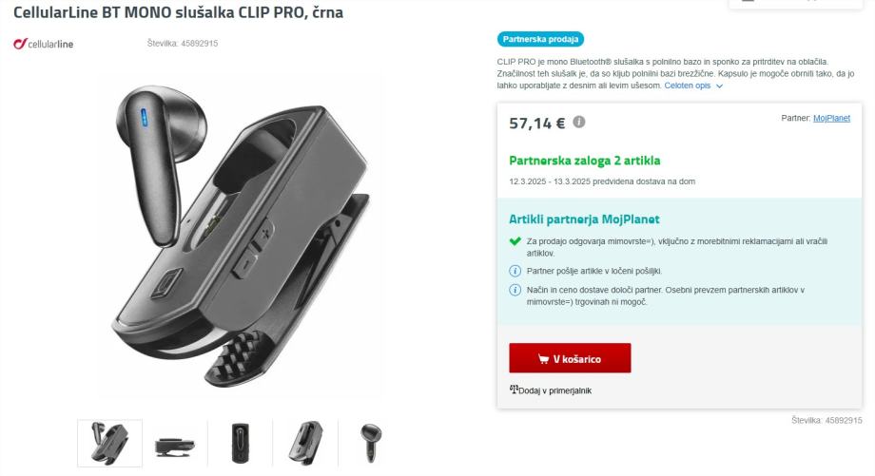The image size is (875, 476).
Task: Select first thumbnail of earpiece with clip
Action: point(110,443)
